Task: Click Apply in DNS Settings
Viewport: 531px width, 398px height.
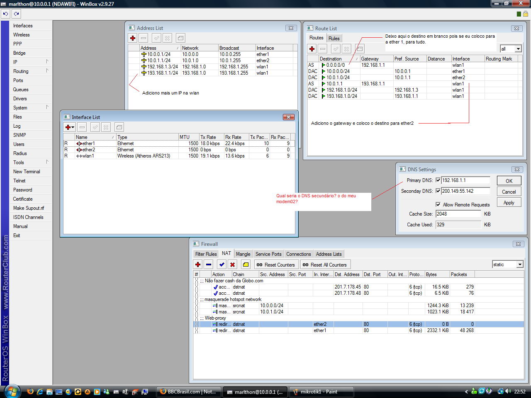Action: pos(509,203)
